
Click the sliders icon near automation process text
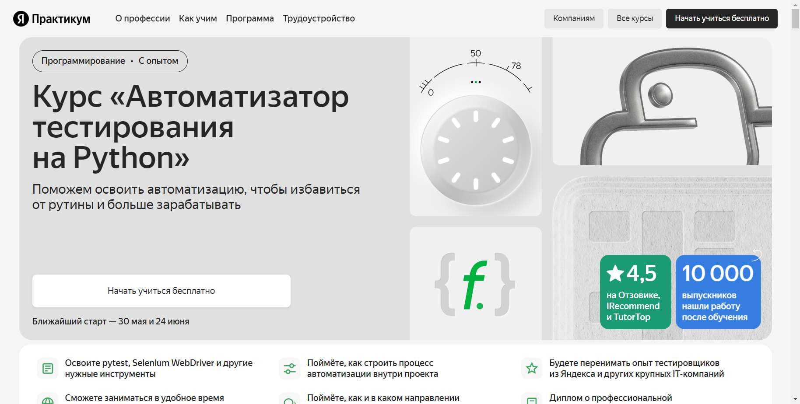coord(290,368)
